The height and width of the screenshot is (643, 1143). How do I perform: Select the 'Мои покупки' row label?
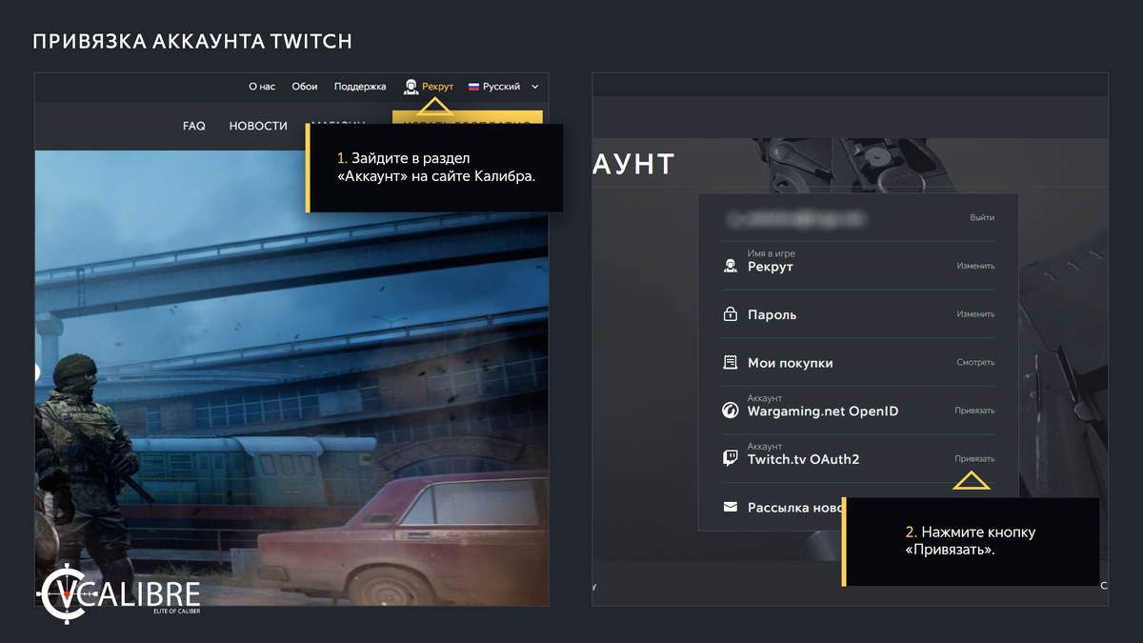pos(791,363)
